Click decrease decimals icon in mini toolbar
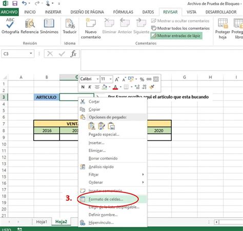The image size is (243, 231). tap(145, 87)
